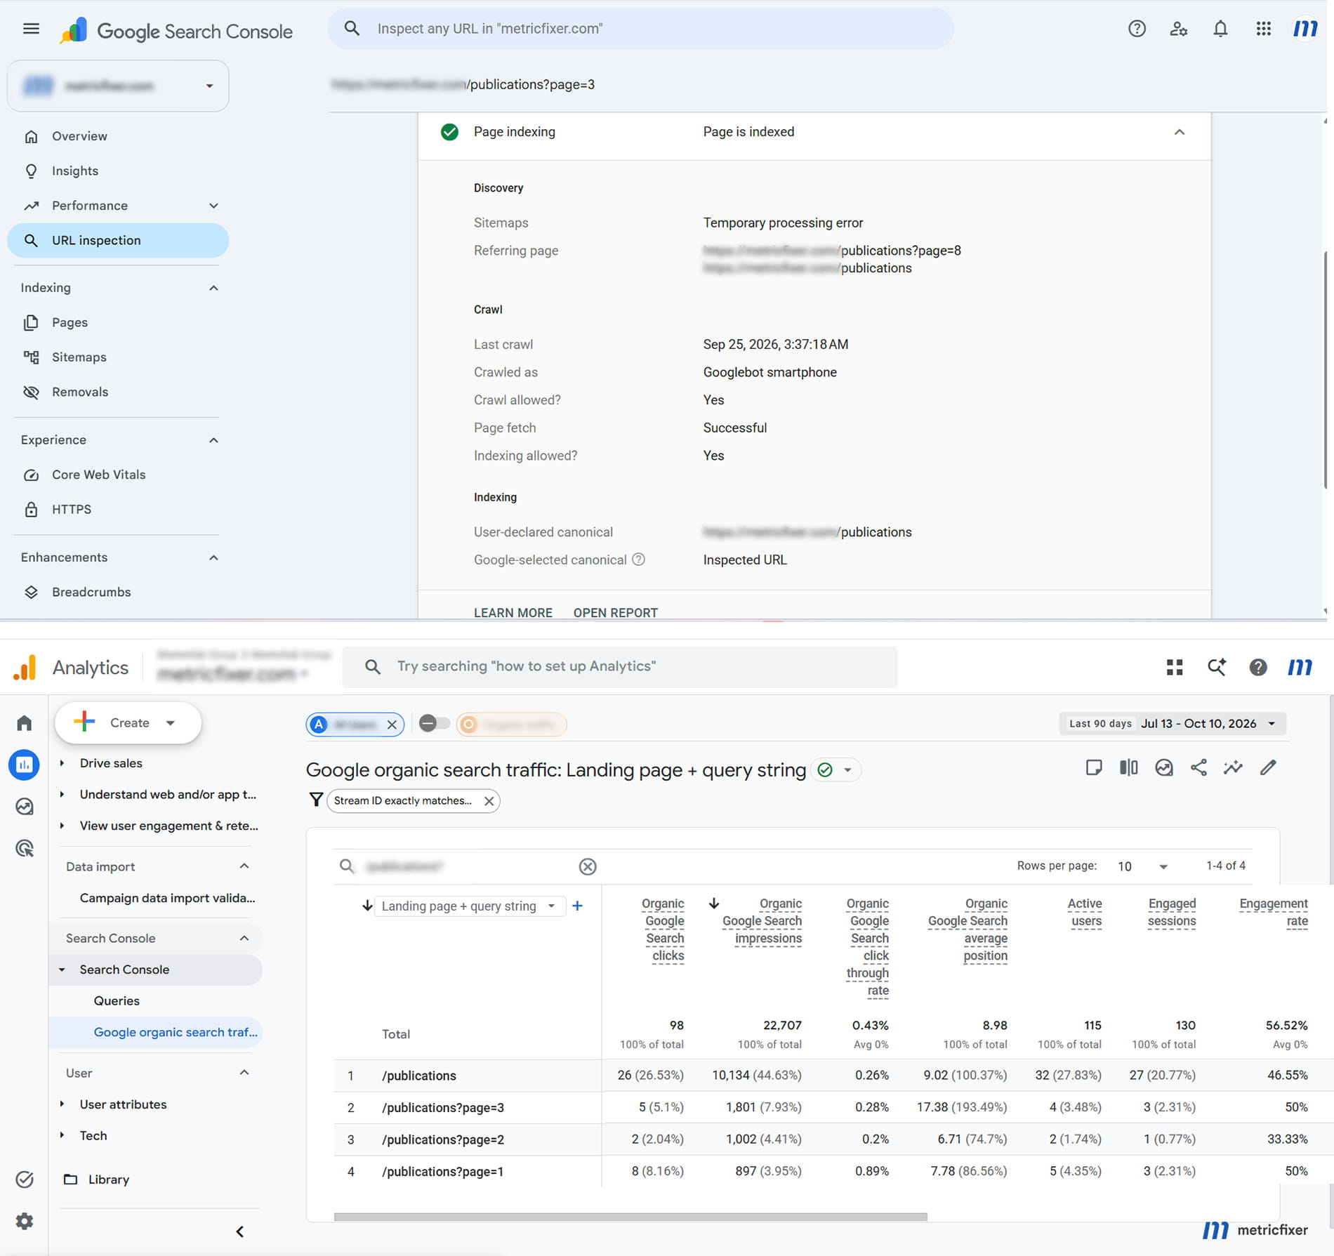The image size is (1334, 1256).
Task: Collapse the Indexing sidebar section
Action: [x=214, y=288]
